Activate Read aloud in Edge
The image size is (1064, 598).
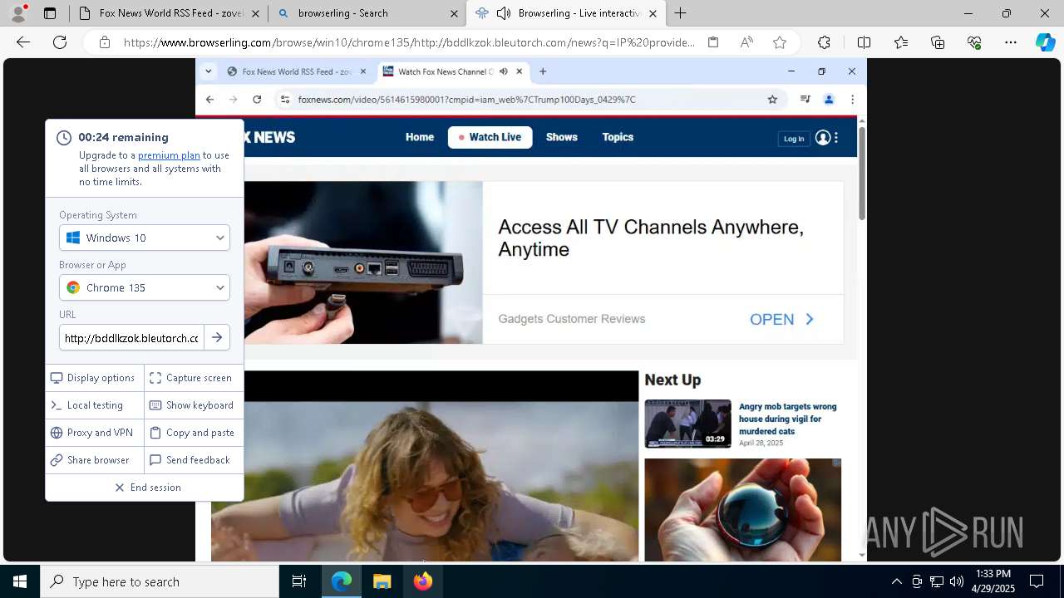pyautogui.click(x=746, y=42)
